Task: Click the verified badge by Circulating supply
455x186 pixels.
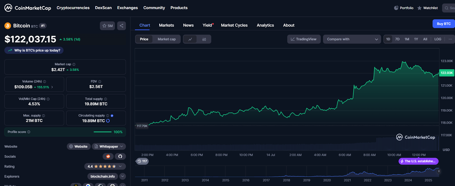Action: (x=112, y=116)
